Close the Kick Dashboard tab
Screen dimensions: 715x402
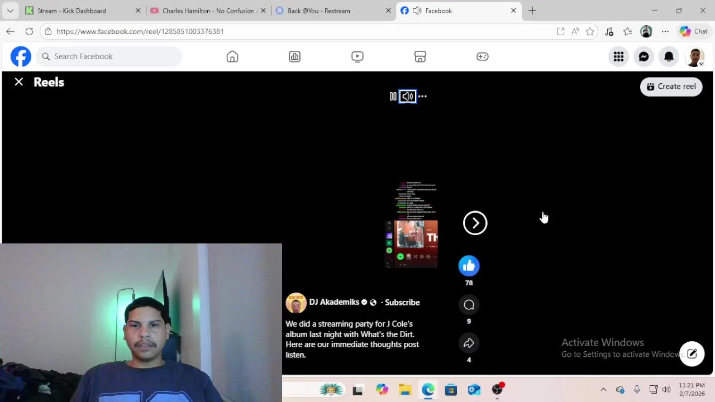pos(138,11)
